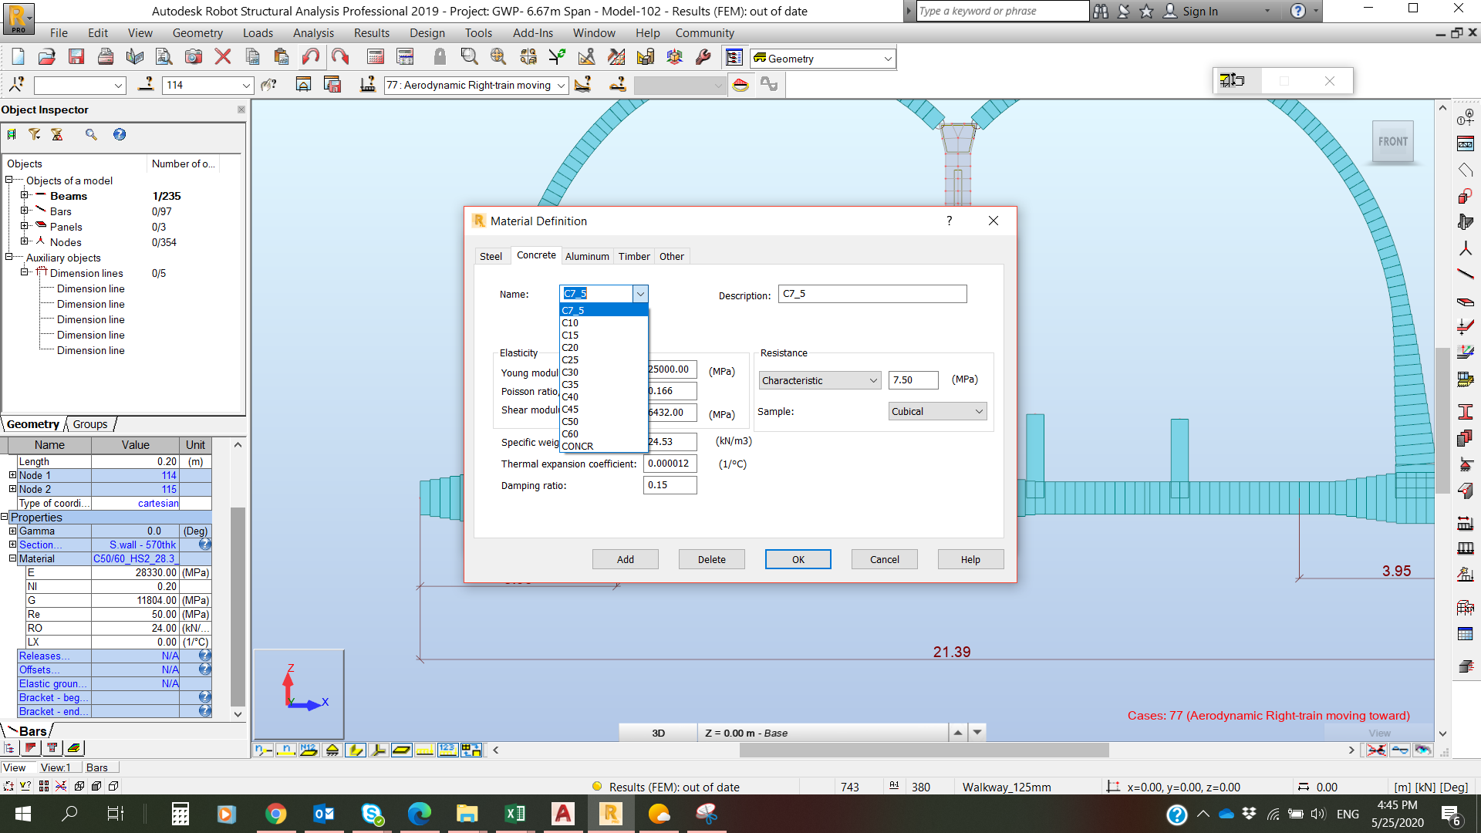The height and width of the screenshot is (833, 1481).
Task: Open the load case 77 Aerodynamic dropdown
Action: (x=561, y=86)
